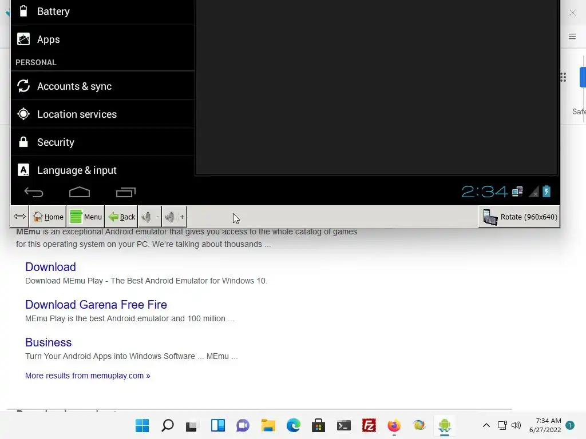Image resolution: width=586 pixels, height=439 pixels.
Task: Click the emulator Home toolbar button
Action: tap(48, 217)
